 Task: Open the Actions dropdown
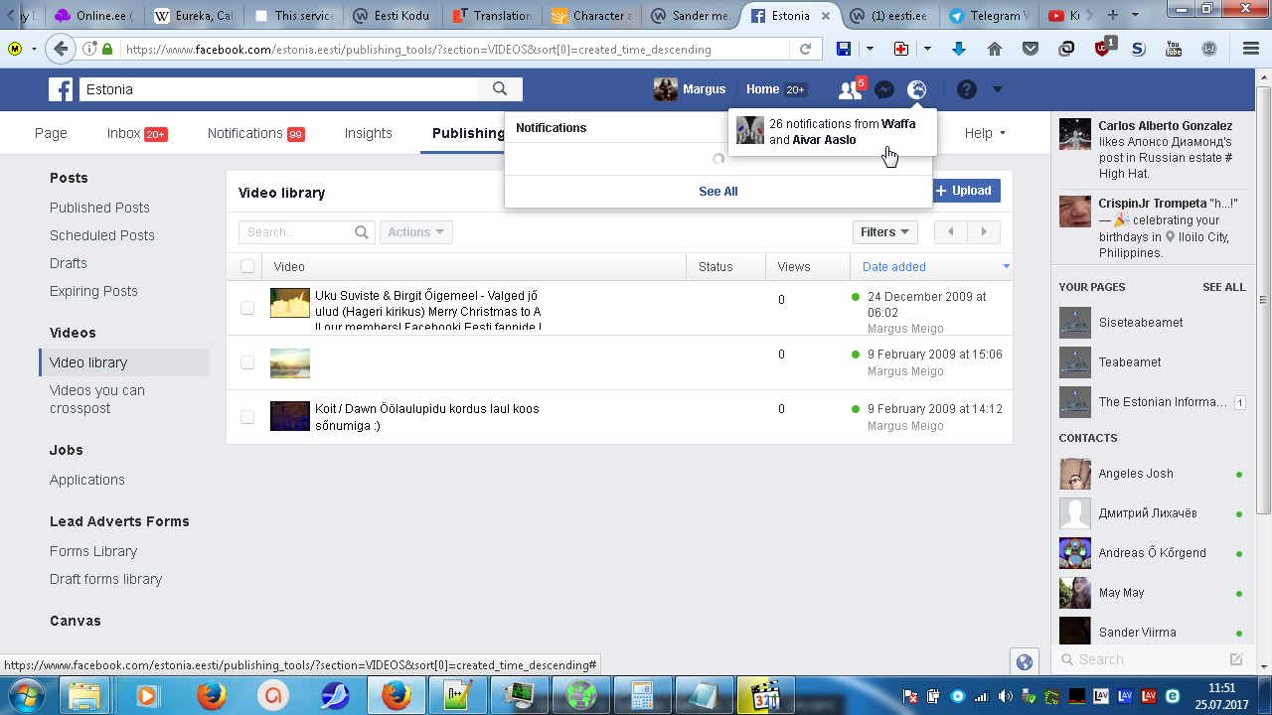point(416,232)
